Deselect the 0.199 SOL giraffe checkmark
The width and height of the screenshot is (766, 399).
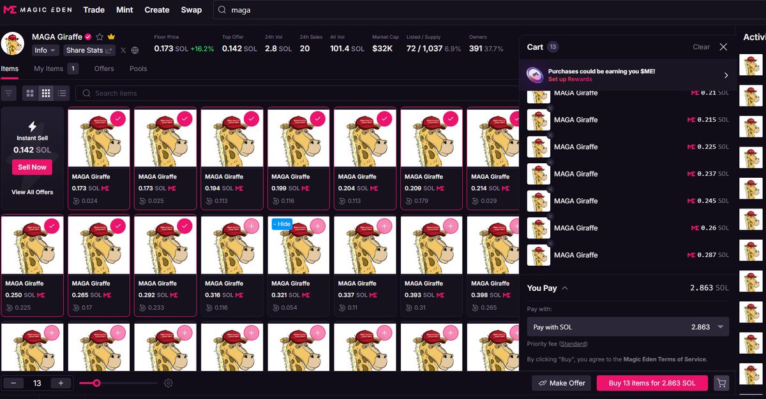(x=317, y=119)
